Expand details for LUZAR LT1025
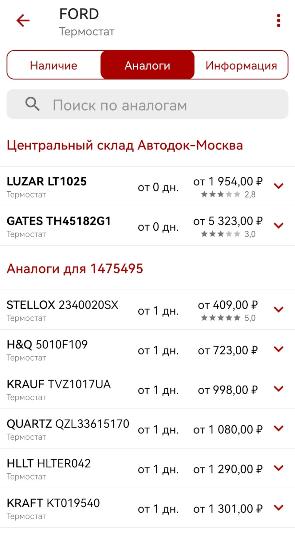295x537 pixels. (x=279, y=186)
